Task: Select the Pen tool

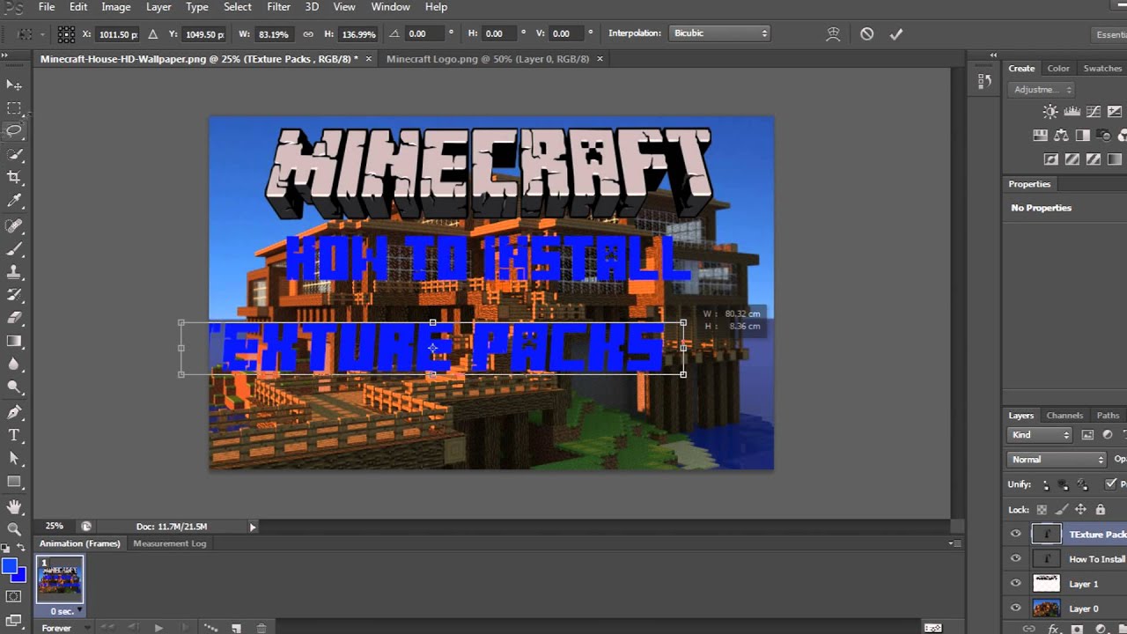Action: 14,412
